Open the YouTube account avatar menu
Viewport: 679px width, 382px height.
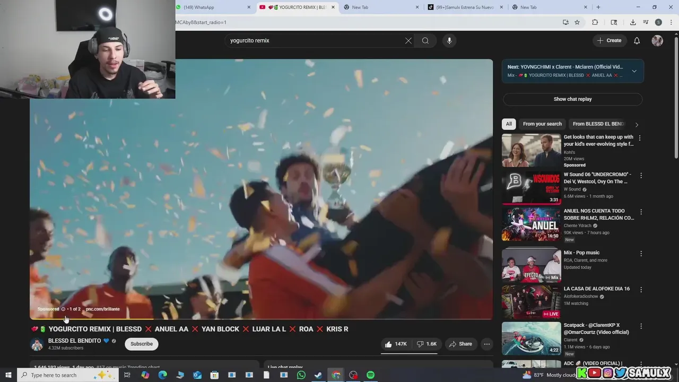(657, 41)
